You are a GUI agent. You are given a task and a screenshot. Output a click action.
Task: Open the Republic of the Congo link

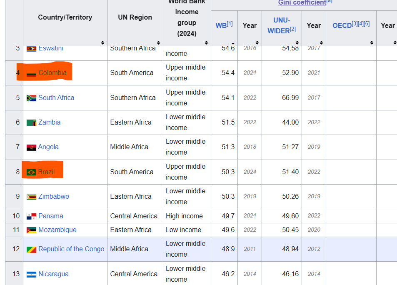pyautogui.click(x=71, y=249)
